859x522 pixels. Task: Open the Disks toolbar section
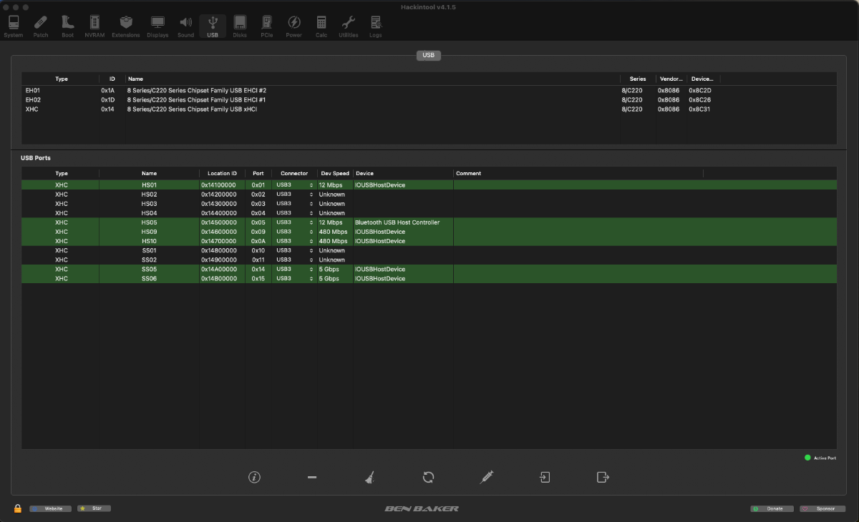[240, 26]
